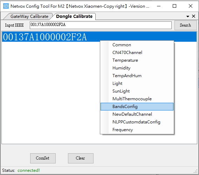Select the Dongle Calibrate tab
This screenshot has height=175, width=199.
click(x=74, y=16)
